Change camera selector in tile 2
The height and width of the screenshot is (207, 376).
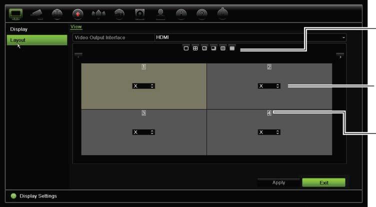tap(269, 86)
